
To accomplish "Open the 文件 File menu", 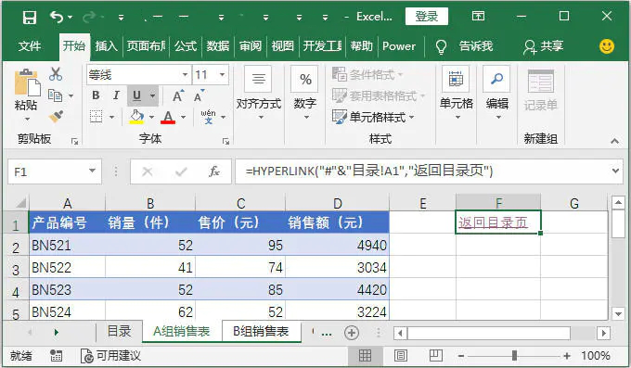I will pos(30,45).
